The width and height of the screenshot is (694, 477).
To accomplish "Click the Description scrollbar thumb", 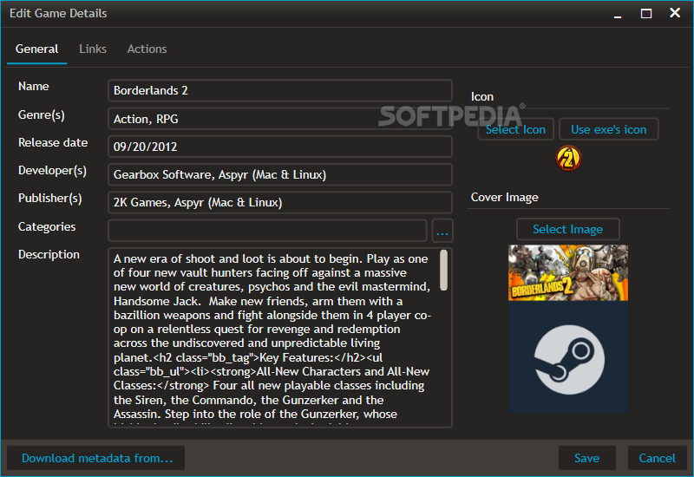I will coord(443,271).
